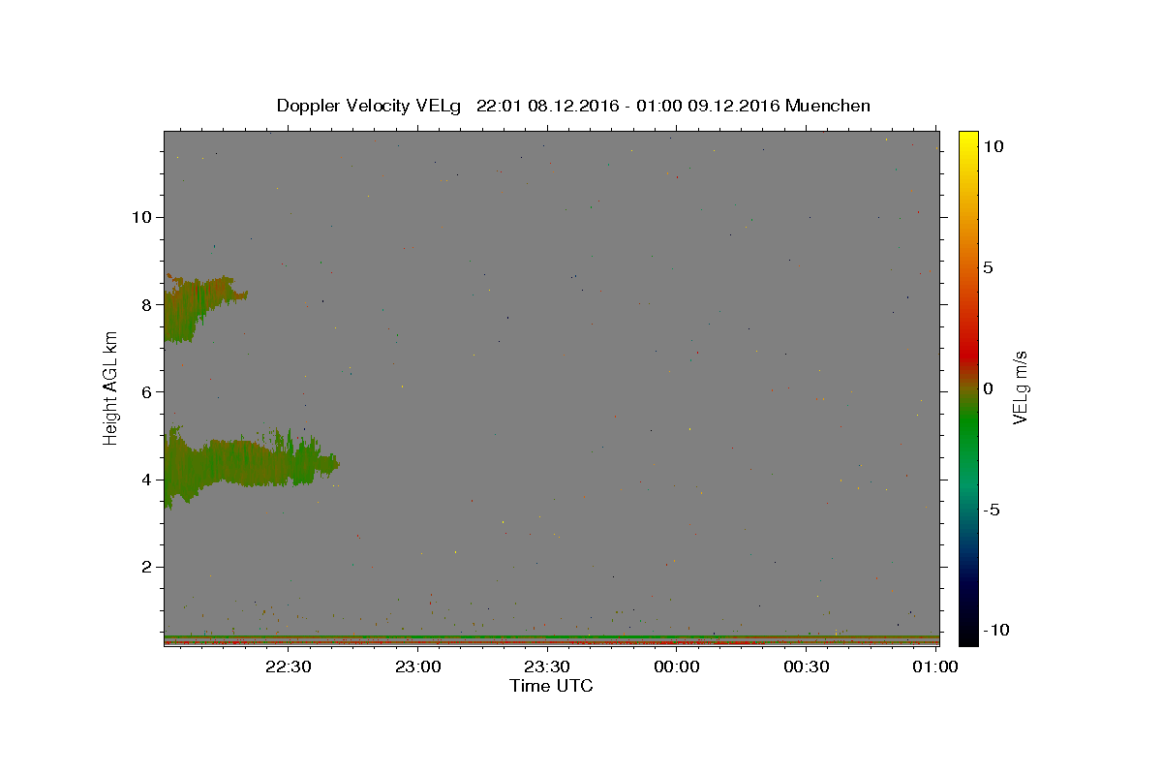Click the ground clutter band at plot bottom
The width and height of the screenshot is (1162, 775).
[x=551, y=639]
